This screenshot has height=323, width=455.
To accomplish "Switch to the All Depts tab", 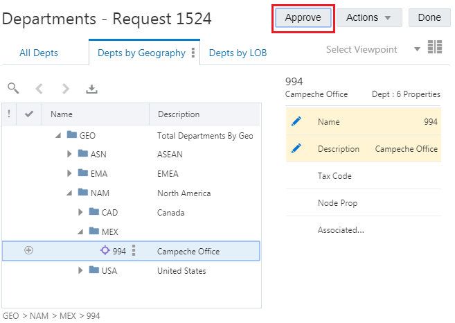I will 39,53.
